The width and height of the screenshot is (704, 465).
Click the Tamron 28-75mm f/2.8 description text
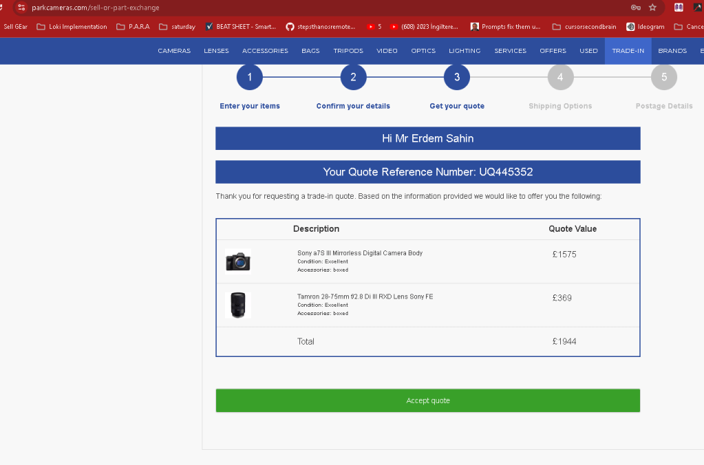click(365, 296)
